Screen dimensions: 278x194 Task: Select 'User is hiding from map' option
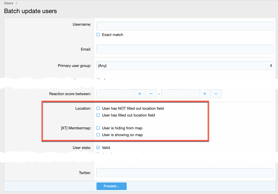pos(98,128)
